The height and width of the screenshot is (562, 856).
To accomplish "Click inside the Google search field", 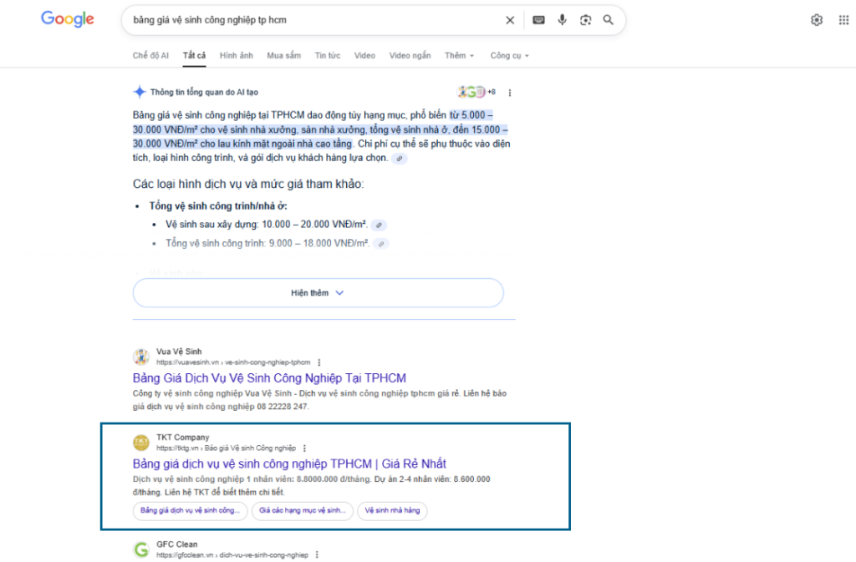I will [309, 20].
